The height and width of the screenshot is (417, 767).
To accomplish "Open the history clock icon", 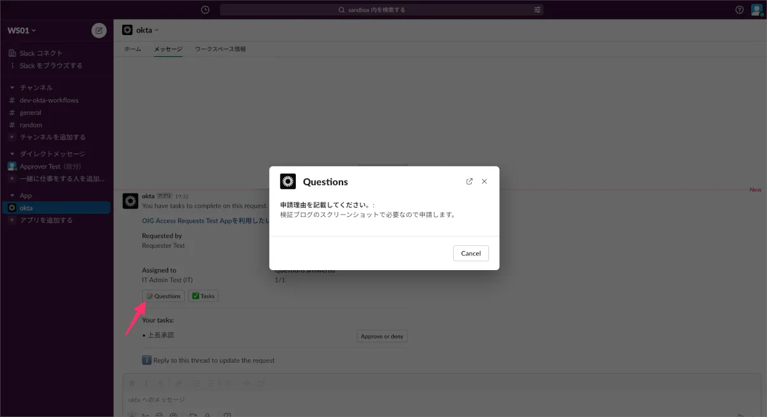I will tap(205, 10).
